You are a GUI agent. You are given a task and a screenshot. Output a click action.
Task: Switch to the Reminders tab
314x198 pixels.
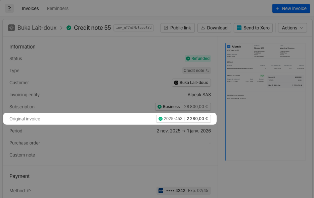(57, 8)
